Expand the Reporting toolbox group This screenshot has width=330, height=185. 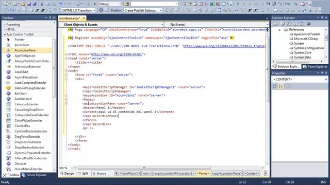point(5,25)
